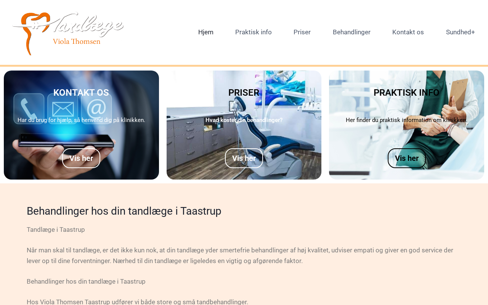Click the @ symbol icon in Kontakt os card
488x305 pixels.
point(96,109)
